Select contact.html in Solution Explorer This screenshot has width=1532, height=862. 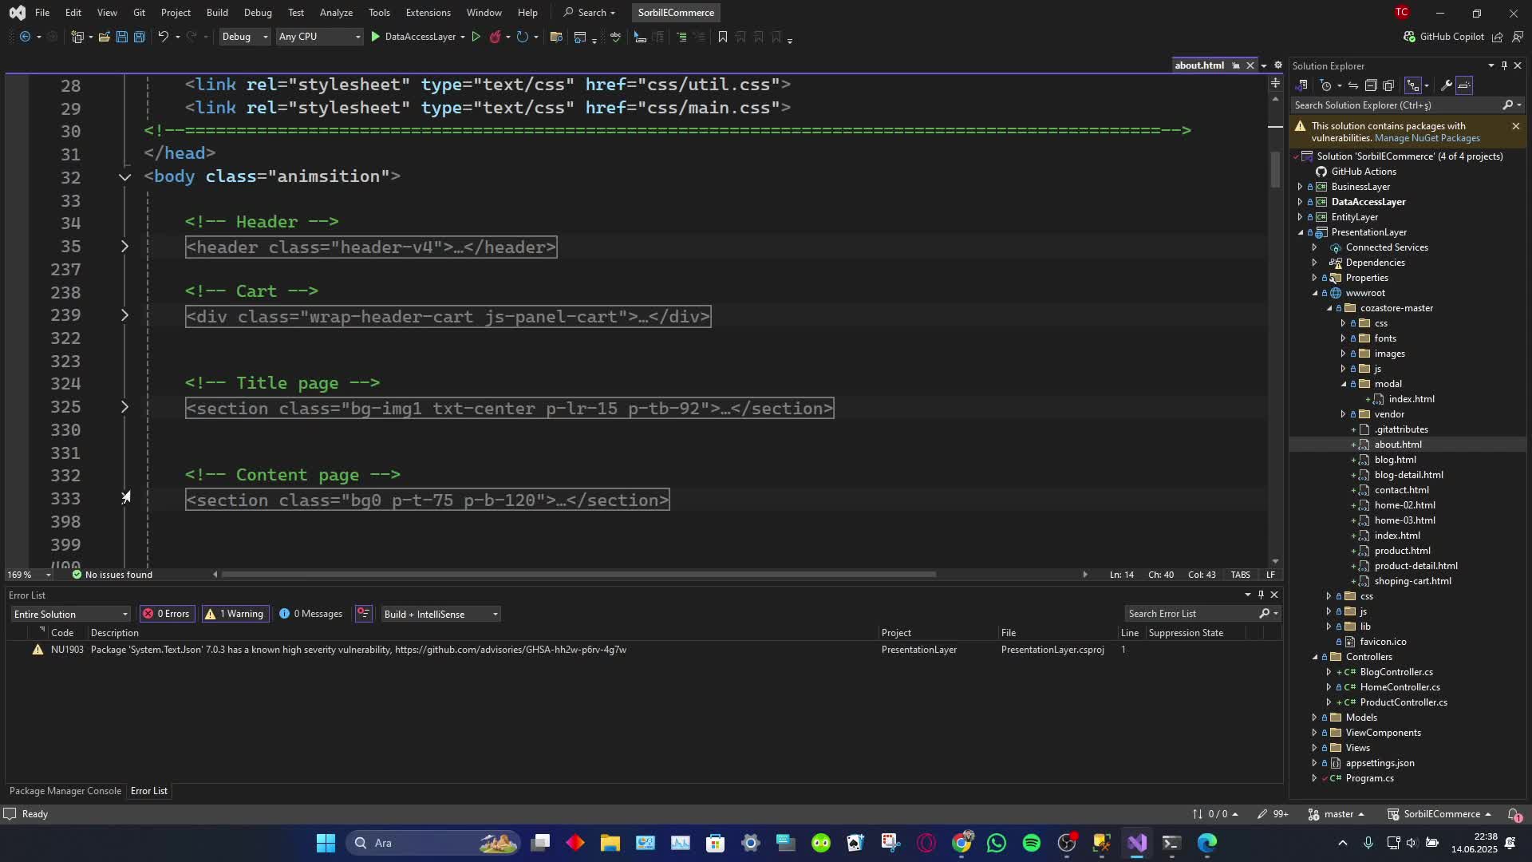1401,490
